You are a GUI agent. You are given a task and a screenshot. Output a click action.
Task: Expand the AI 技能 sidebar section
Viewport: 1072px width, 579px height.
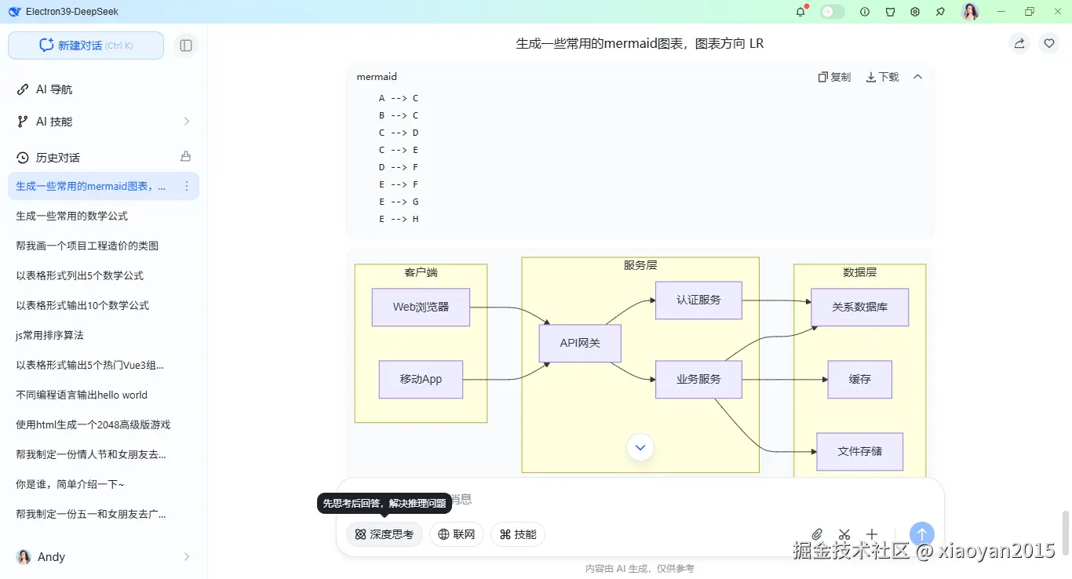pos(103,121)
